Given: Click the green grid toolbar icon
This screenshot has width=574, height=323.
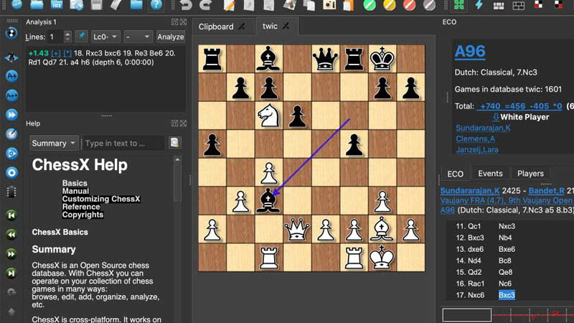Looking at the screenshot, I should tap(459, 5).
